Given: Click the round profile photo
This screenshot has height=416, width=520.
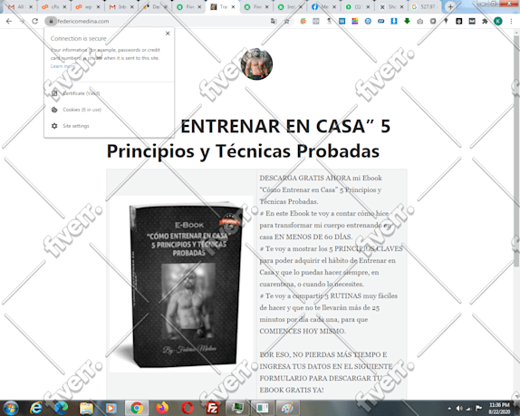Looking at the screenshot, I should click(256, 64).
